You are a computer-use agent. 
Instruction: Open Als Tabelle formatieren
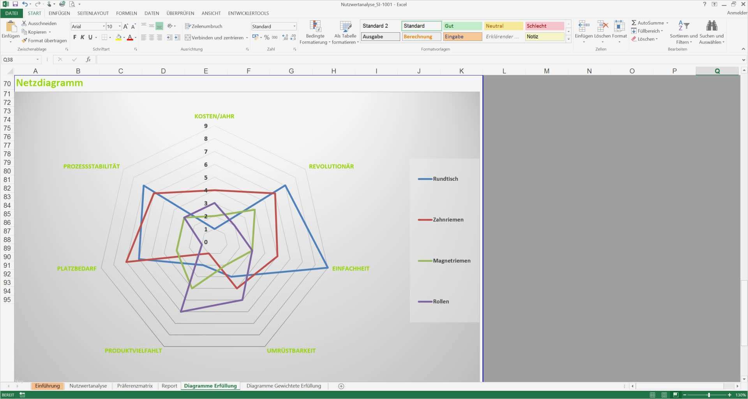click(x=345, y=32)
